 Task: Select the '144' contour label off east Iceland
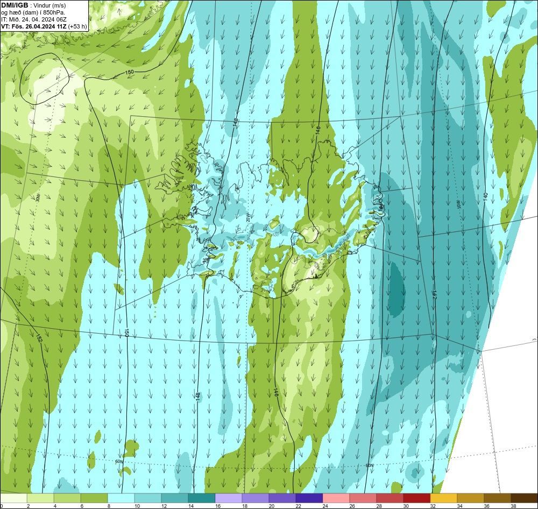coord(381,208)
